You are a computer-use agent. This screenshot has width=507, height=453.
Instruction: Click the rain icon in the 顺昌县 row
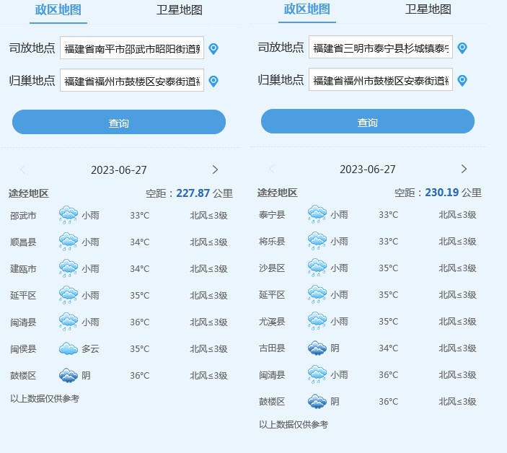point(69,242)
